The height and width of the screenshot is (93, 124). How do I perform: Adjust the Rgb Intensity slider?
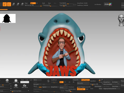(33, 5)
